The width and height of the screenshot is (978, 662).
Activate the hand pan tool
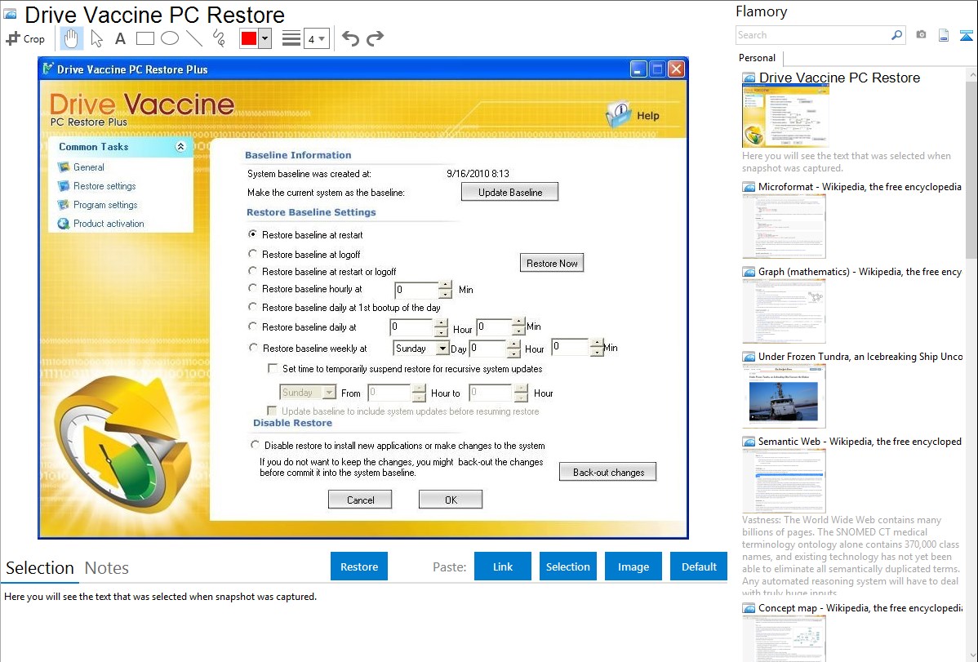[x=71, y=38]
